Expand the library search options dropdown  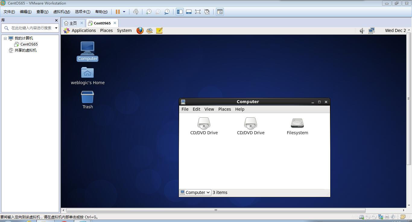point(56,28)
